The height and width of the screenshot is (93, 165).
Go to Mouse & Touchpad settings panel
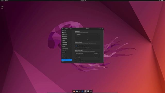(x=67, y=58)
